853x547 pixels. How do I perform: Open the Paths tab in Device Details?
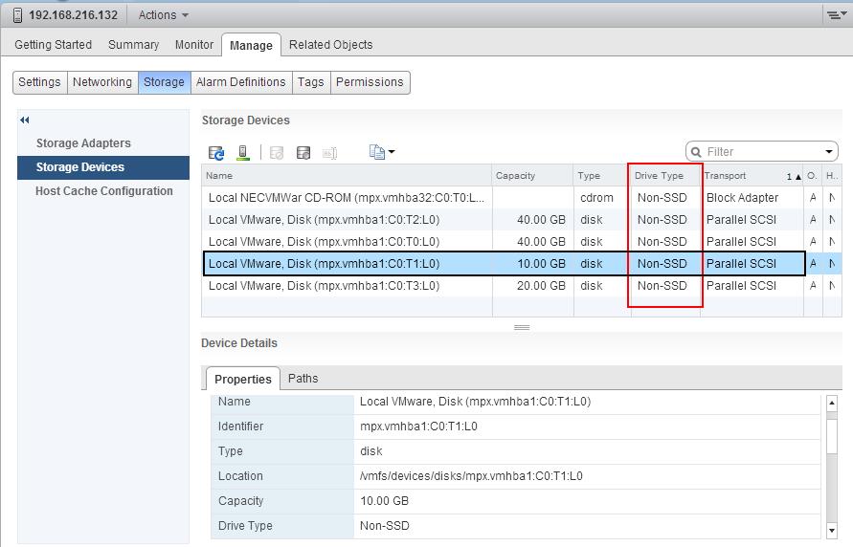click(303, 379)
